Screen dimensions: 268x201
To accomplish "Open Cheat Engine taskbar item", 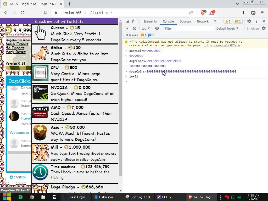I will [x=75, y=197].
